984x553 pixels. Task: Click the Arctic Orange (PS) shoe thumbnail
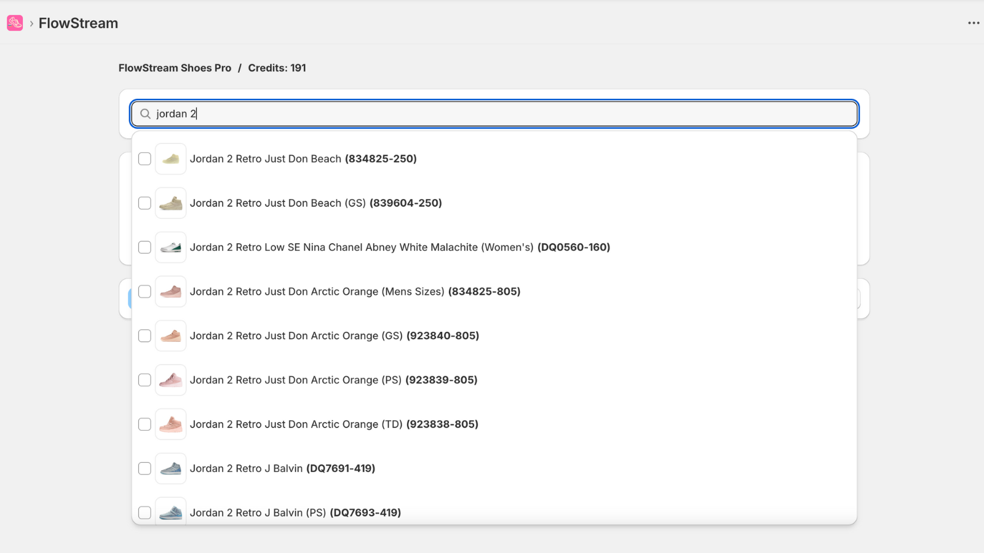click(170, 380)
